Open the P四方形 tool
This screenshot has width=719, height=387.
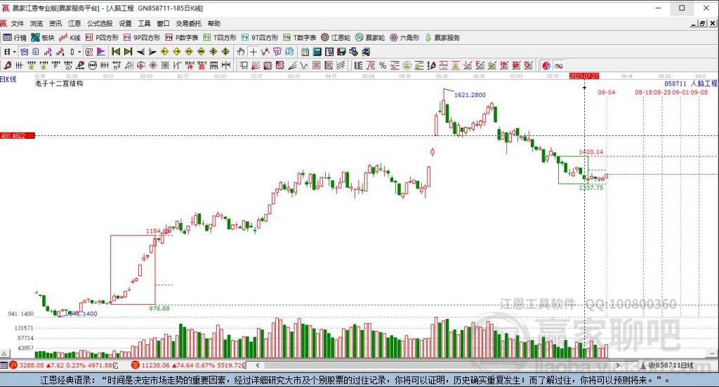tap(102, 38)
